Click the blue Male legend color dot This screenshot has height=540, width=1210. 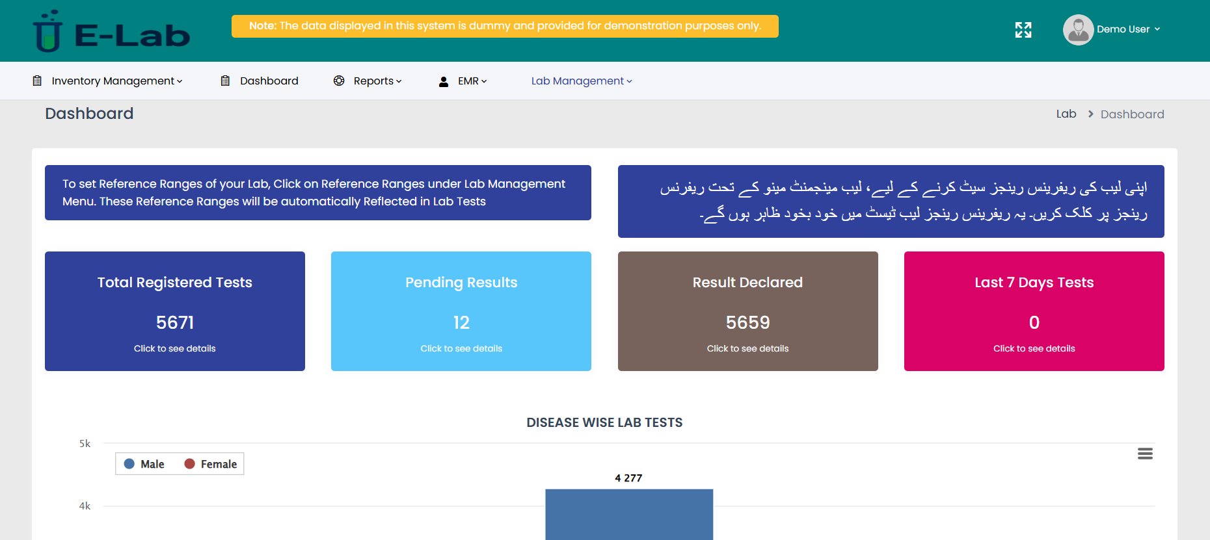pos(129,464)
